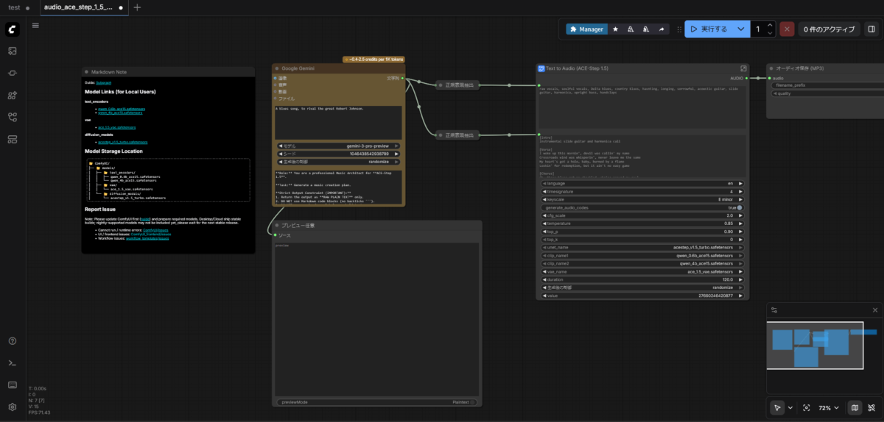The height and width of the screenshot is (422, 884).
Task: Switch to the test tab
Action: pos(14,7)
